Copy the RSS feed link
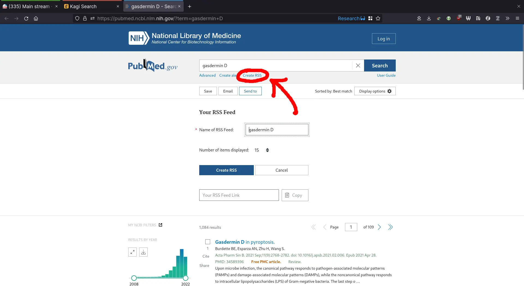 295,195
